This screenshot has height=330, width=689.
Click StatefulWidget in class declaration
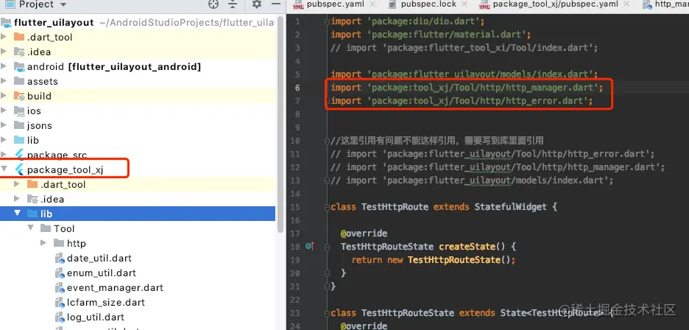tap(511, 207)
